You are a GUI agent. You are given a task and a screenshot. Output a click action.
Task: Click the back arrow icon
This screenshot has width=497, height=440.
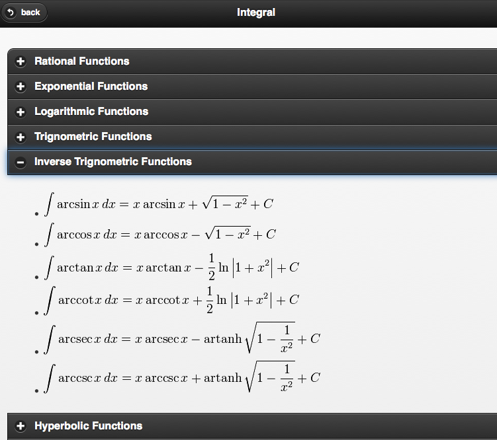[11, 13]
